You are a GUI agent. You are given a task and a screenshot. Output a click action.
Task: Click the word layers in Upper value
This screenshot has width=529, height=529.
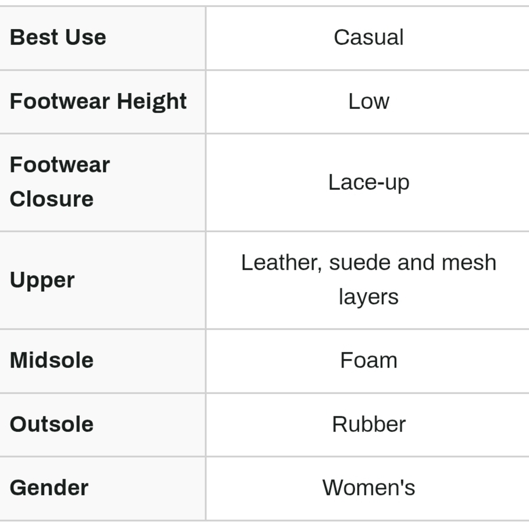pos(368,297)
